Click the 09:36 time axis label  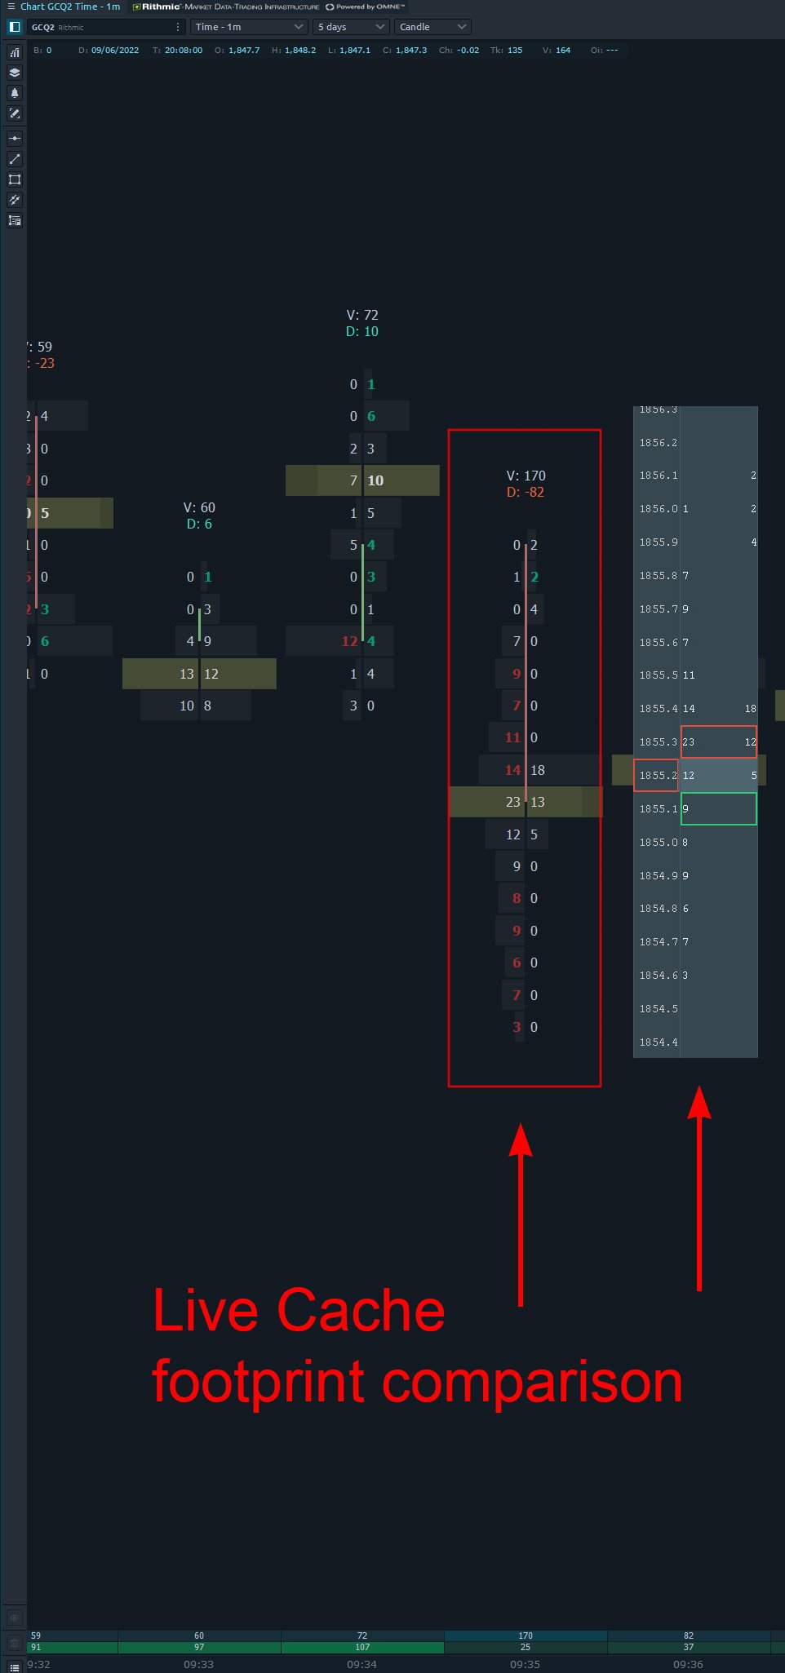(x=688, y=1665)
